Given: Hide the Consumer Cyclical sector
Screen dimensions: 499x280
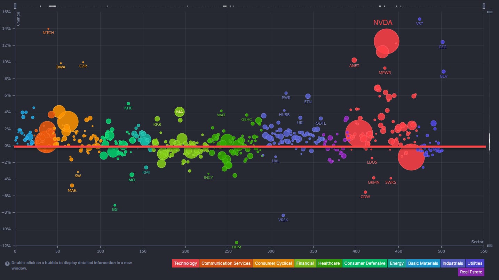Looking at the screenshot, I should click(x=273, y=263).
